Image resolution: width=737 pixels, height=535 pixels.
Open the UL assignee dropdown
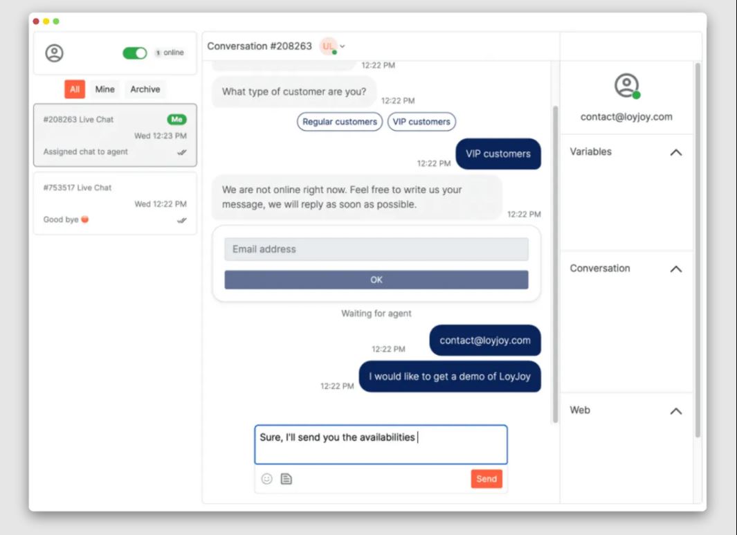[332, 46]
